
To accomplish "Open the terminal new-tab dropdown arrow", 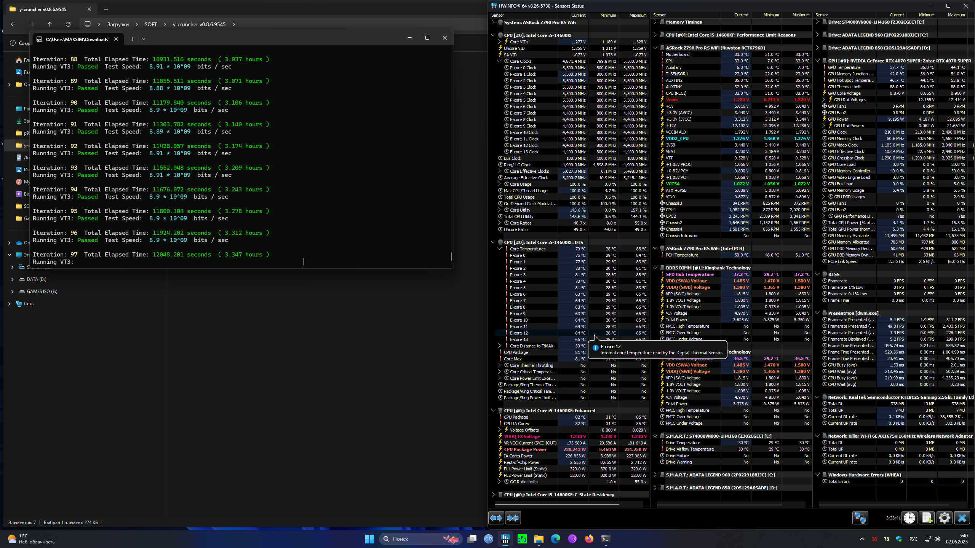I will [x=144, y=39].
